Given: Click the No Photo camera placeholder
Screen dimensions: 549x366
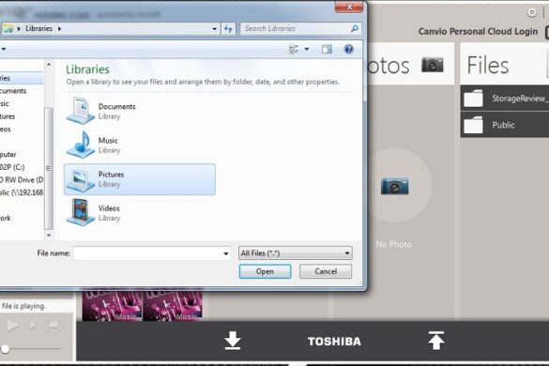Looking at the screenshot, I should tap(394, 186).
